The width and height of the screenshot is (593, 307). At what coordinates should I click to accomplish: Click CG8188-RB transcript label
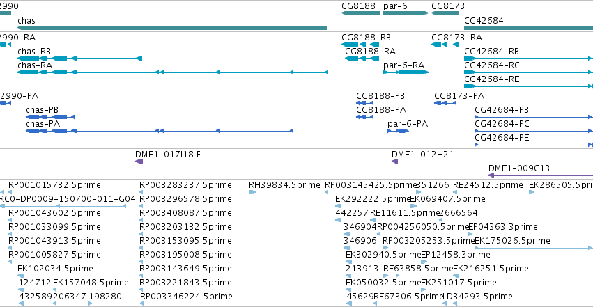point(366,38)
